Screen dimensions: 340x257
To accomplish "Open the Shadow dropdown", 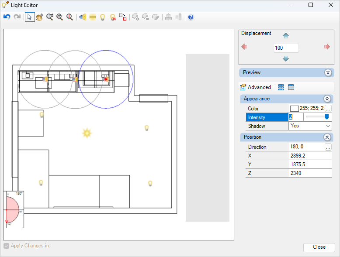I will point(310,126).
